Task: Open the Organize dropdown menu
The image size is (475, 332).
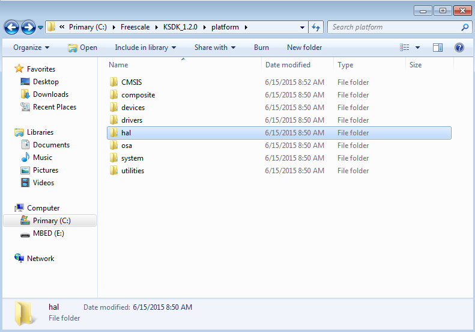Action: [x=31, y=48]
